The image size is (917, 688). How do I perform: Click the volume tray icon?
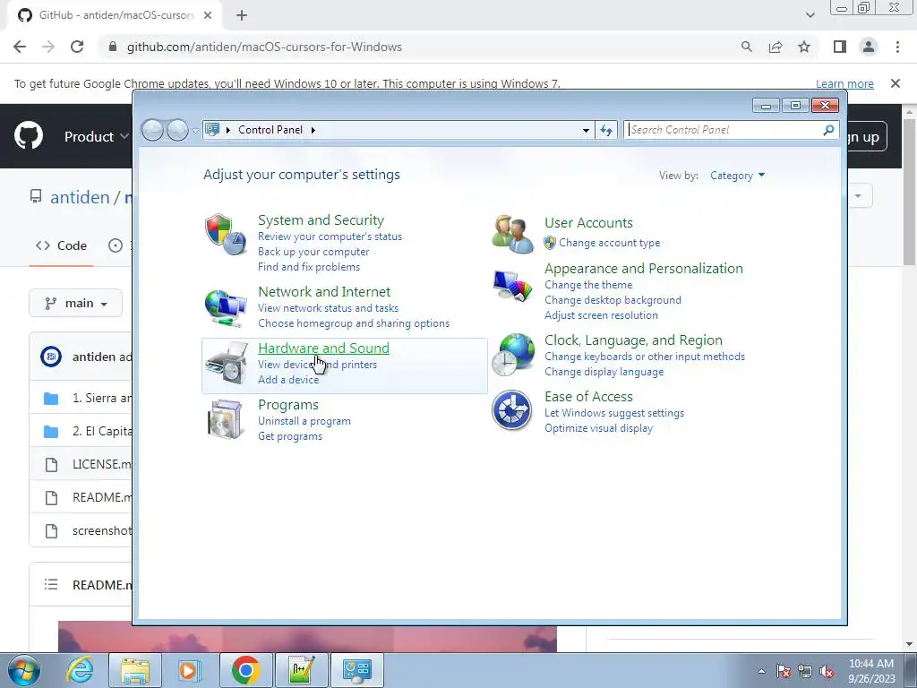tap(827, 672)
